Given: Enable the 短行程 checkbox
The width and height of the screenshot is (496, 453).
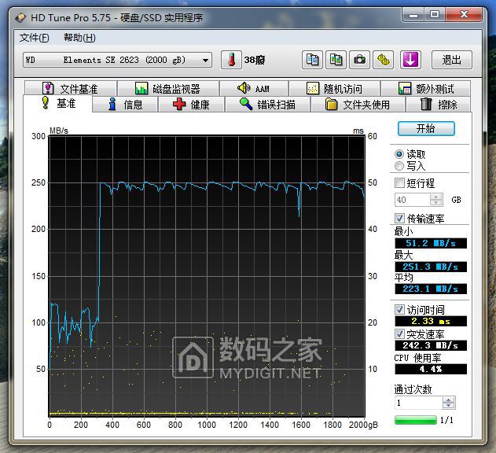Looking at the screenshot, I should click(x=399, y=182).
